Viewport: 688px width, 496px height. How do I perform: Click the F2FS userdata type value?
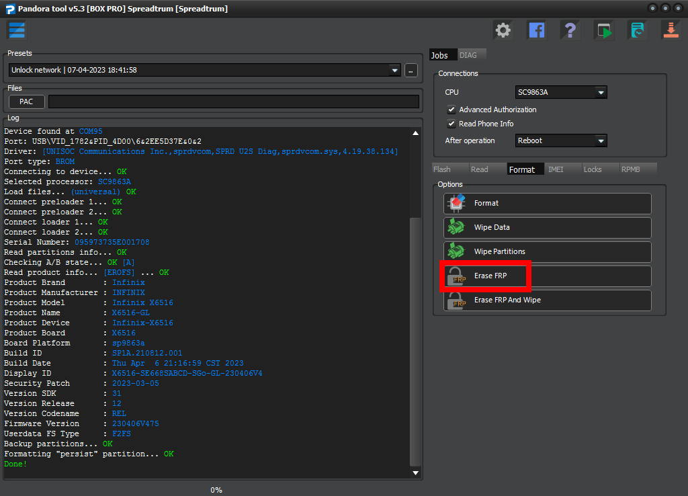121,434
